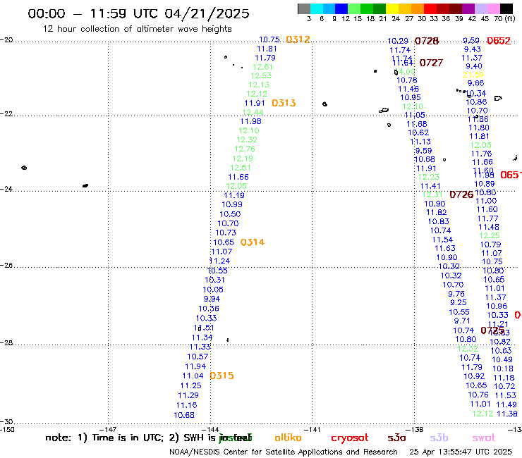Click the subtitle '12 hour collection of altimeter wave heights'
The width and height of the screenshot is (522, 458).
tap(137, 29)
